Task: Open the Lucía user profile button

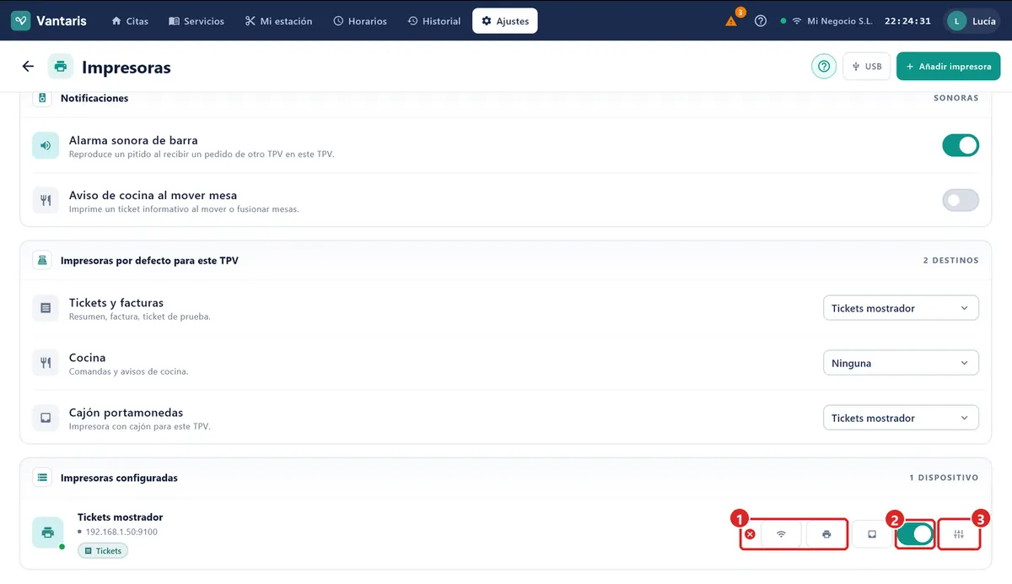Action: (x=972, y=21)
